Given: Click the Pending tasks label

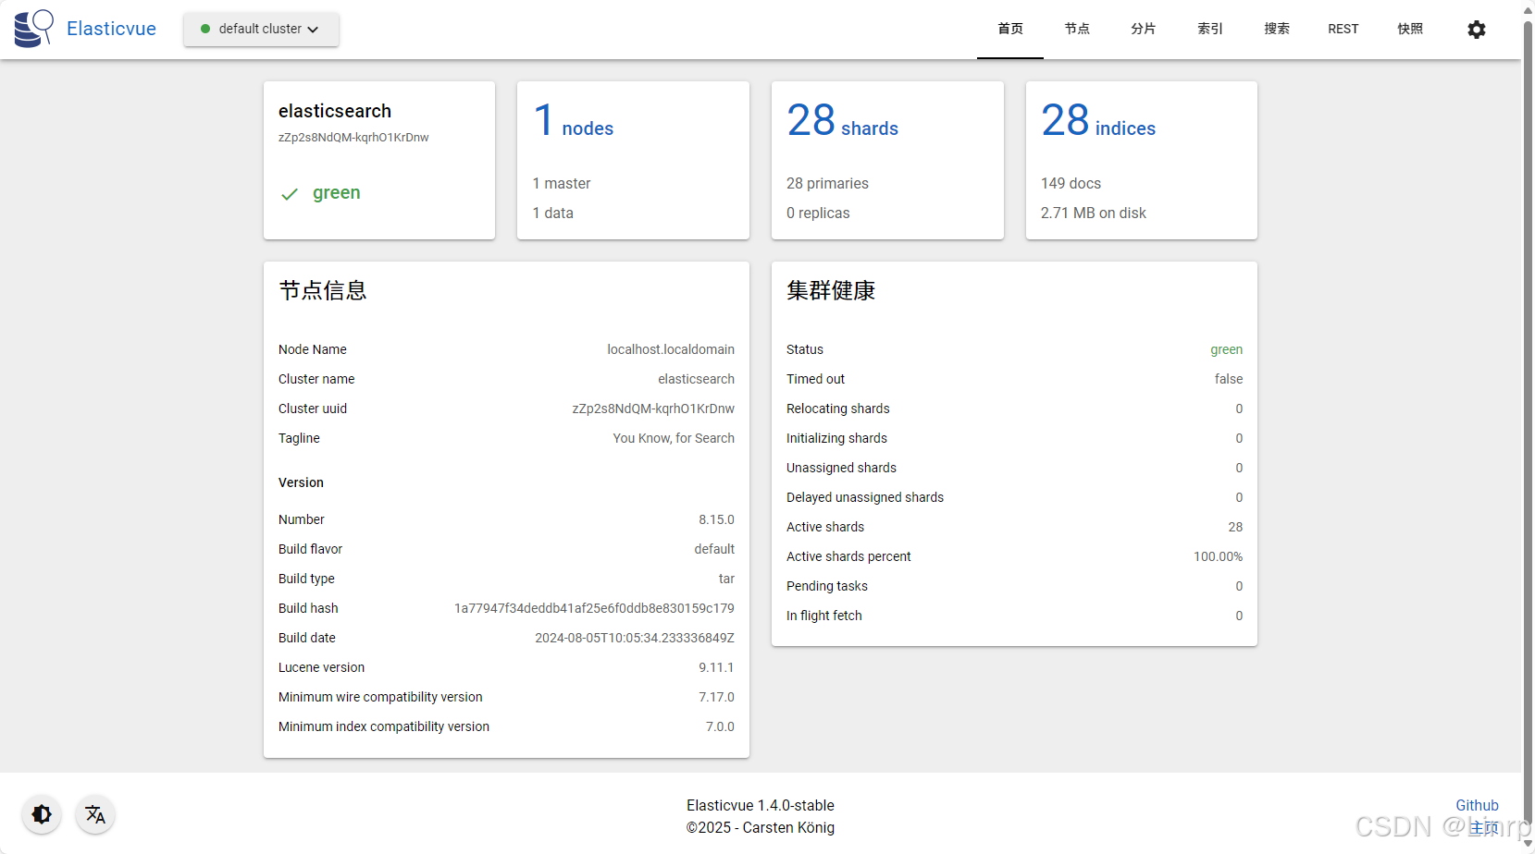Looking at the screenshot, I should pyautogui.click(x=827, y=586).
